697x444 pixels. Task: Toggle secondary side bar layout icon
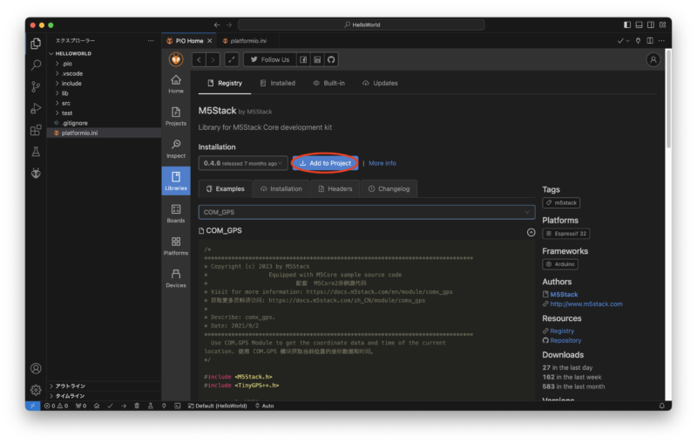(x=651, y=25)
